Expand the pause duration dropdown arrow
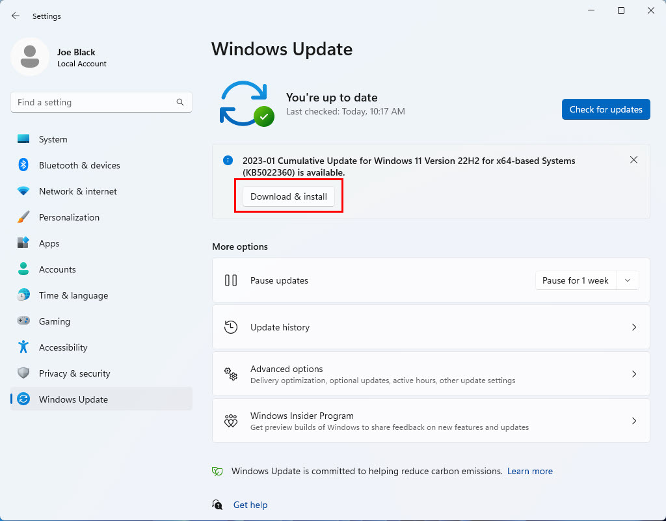 tap(628, 280)
